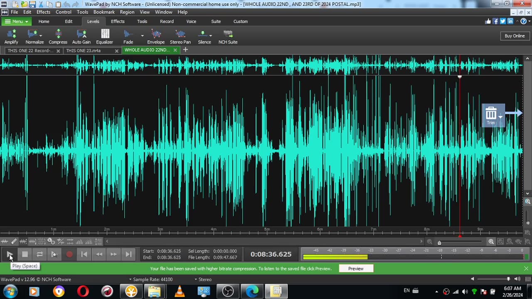The width and height of the screenshot is (532, 299).
Task: Click the Undo arrow icon
Action: 67,4
